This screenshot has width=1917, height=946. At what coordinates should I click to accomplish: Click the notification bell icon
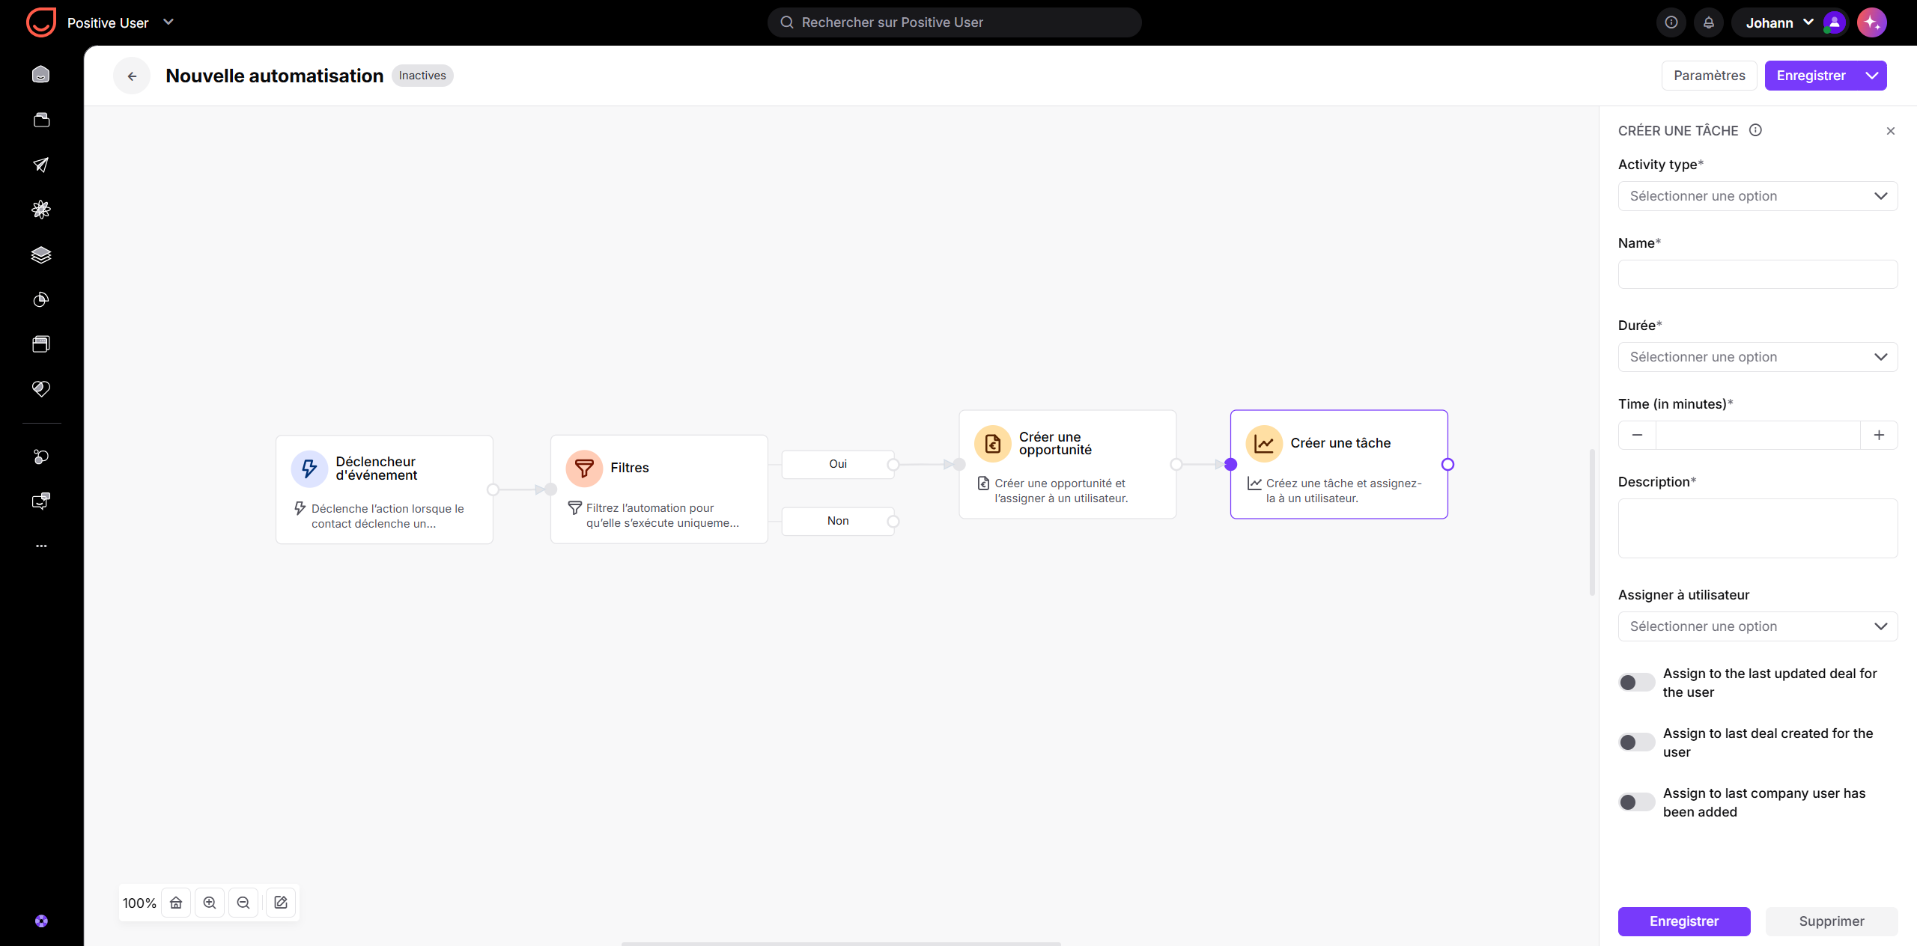pos(1709,22)
